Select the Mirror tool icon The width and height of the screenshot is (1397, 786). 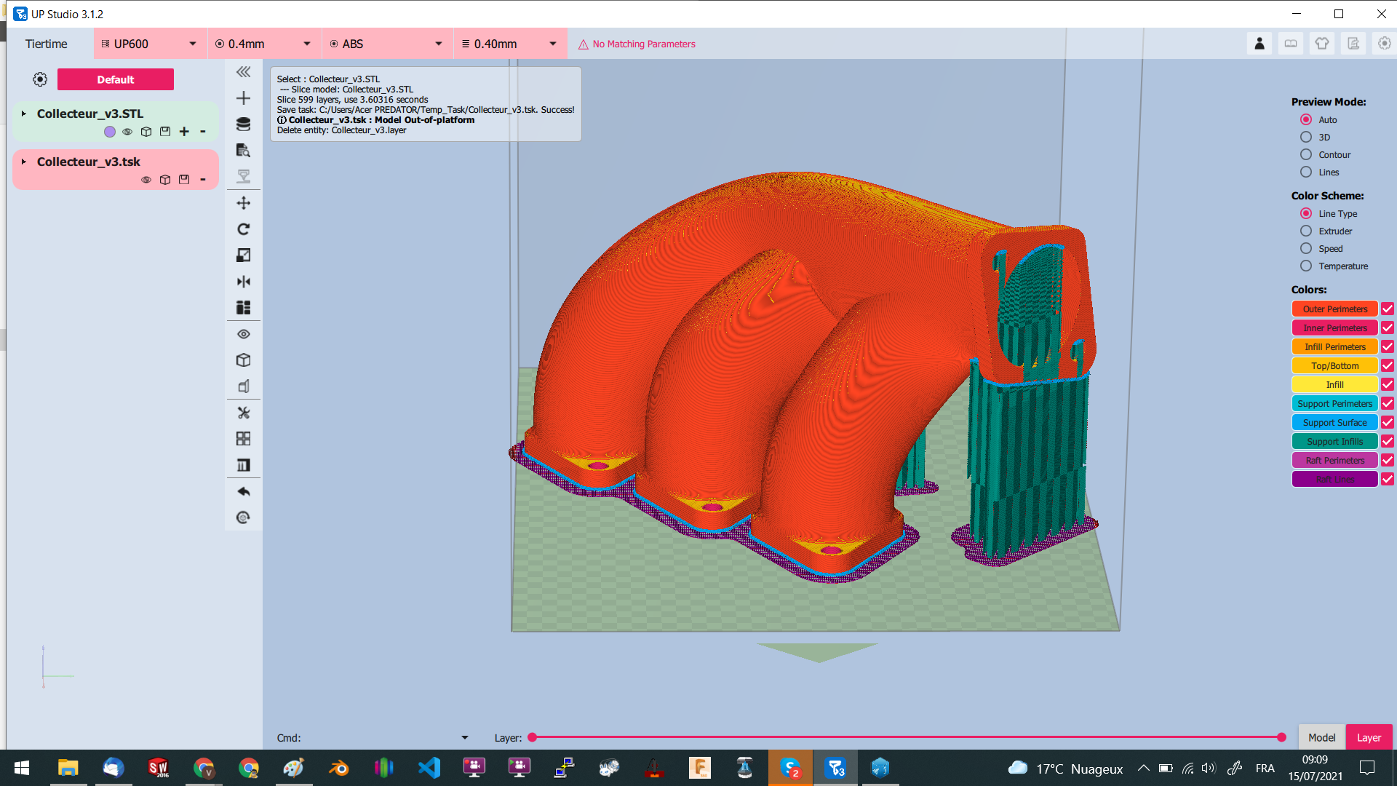[x=244, y=282]
